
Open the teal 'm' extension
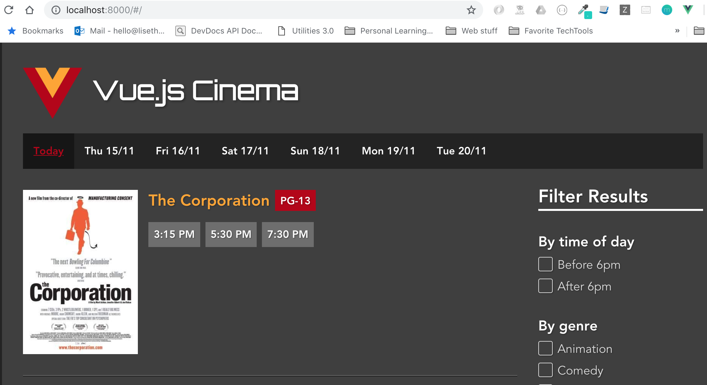[x=667, y=10]
